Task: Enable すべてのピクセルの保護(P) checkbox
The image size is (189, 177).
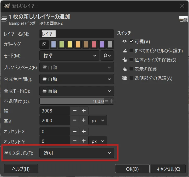Action: pos(131,50)
